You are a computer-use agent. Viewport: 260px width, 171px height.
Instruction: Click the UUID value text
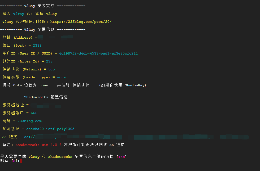click(98, 53)
